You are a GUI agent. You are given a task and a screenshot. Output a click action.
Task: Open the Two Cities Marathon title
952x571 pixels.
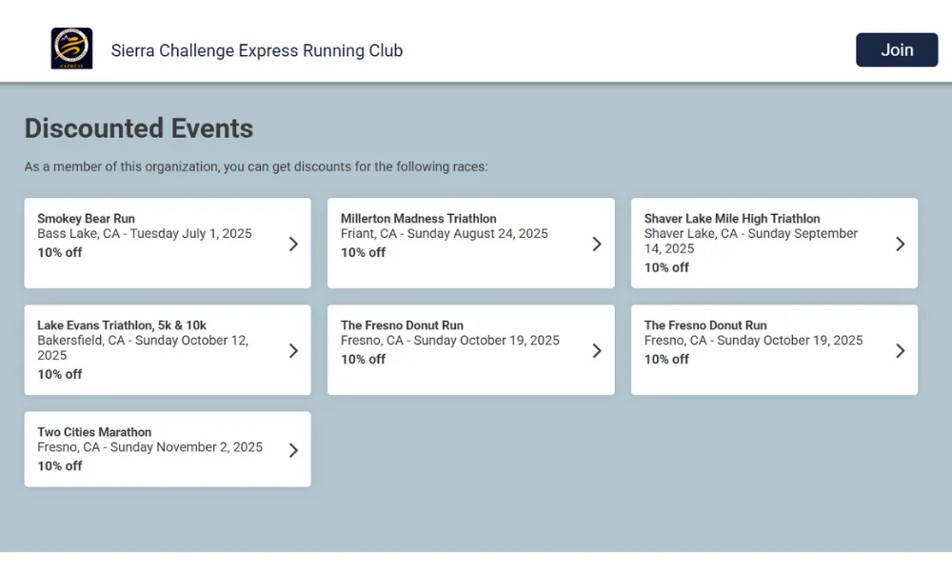point(94,432)
